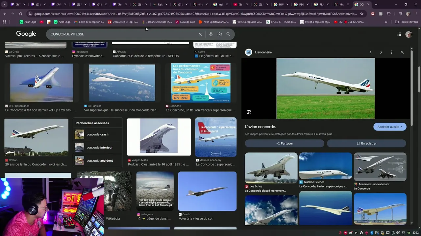Viewport: 421px width, 236px height.
Task: Open the LIVE MOVIN bookmark
Action: (x=349, y=22)
